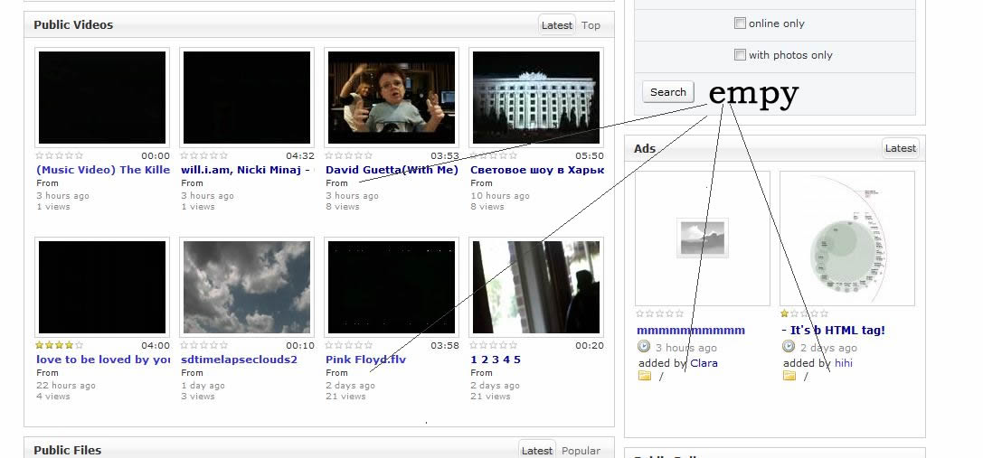This screenshot has height=458, width=983.
Task: Open the 'Pink Floyd.flv' video link
Action: [x=365, y=360]
